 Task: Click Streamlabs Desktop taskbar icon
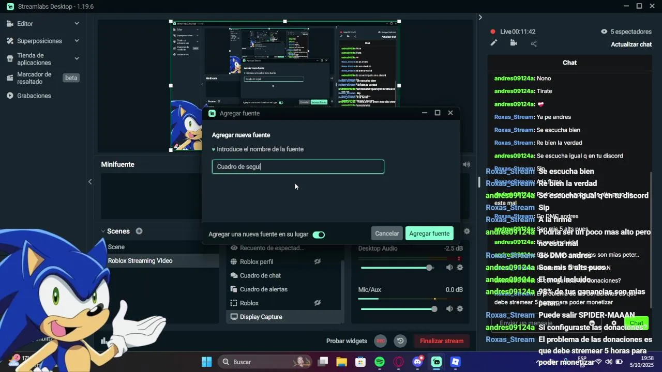click(x=437, y=362)
